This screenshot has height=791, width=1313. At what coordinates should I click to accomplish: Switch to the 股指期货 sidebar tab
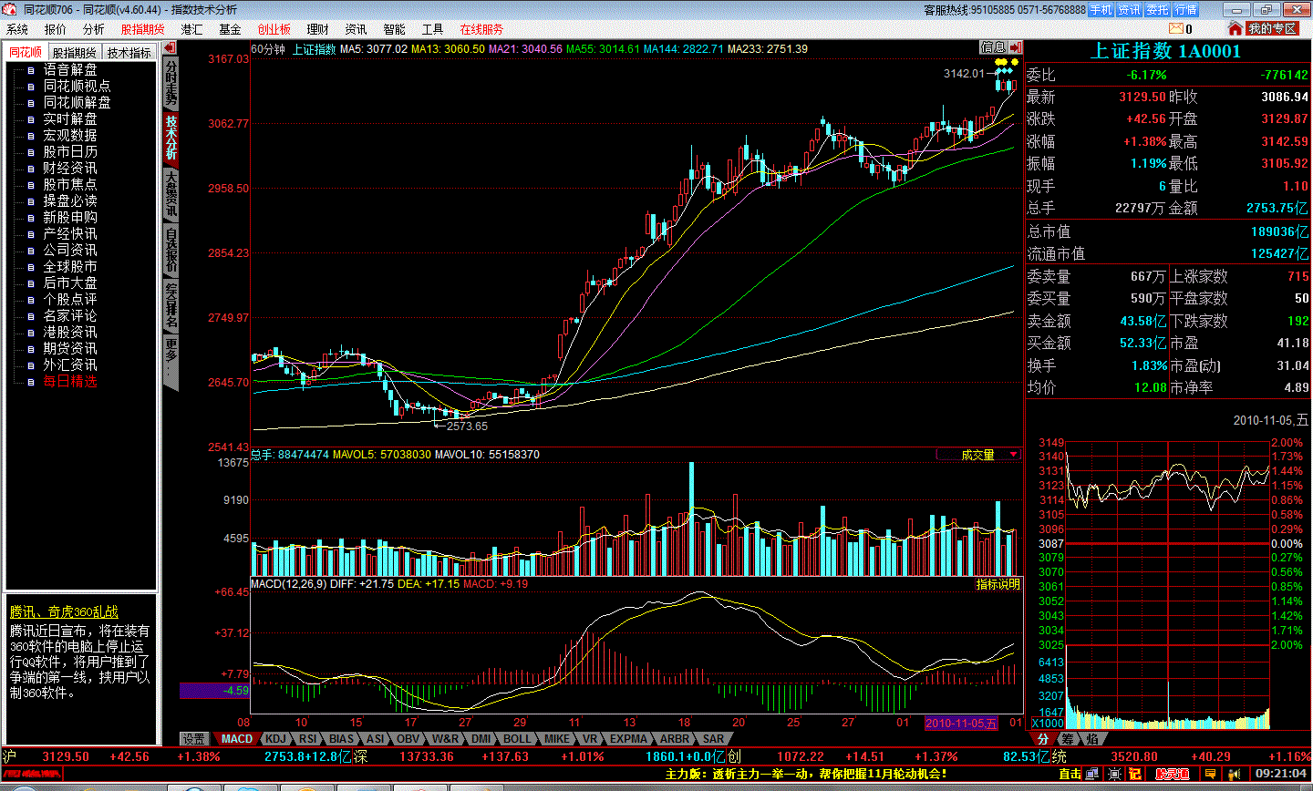(74, 53)
